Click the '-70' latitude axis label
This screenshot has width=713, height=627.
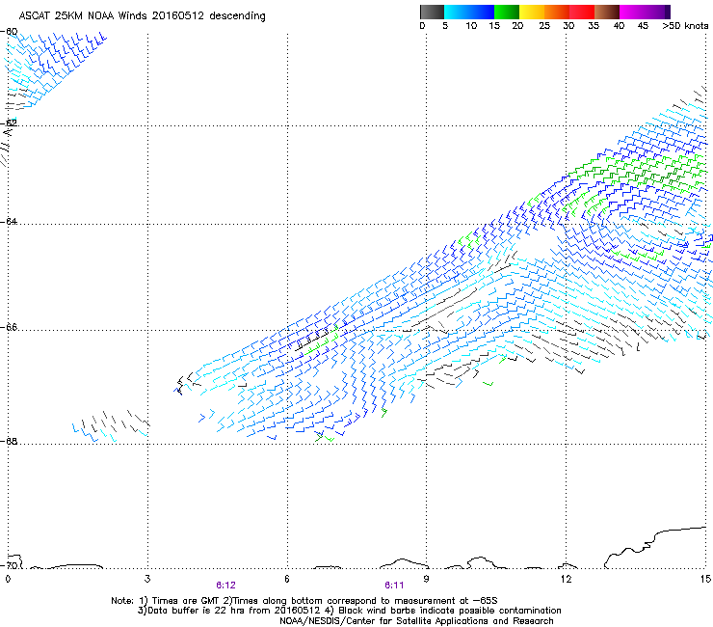tap(9, 565)
